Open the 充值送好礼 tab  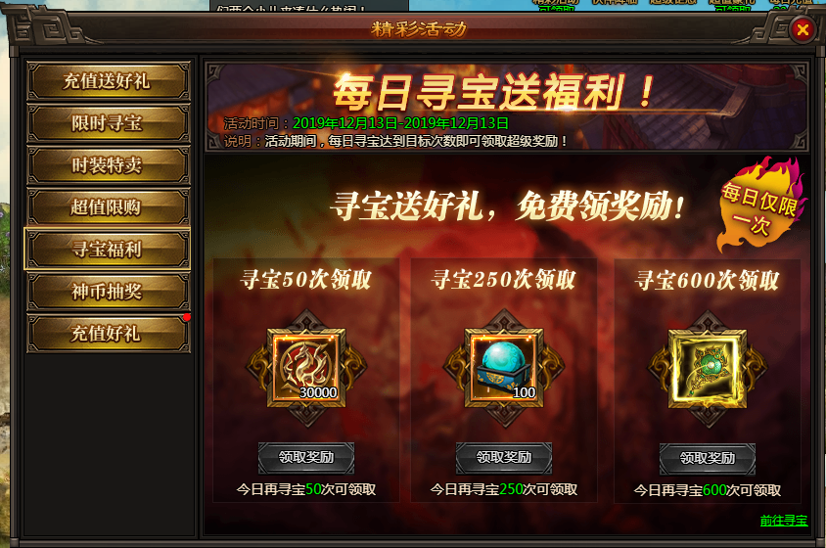coord(108,81)
